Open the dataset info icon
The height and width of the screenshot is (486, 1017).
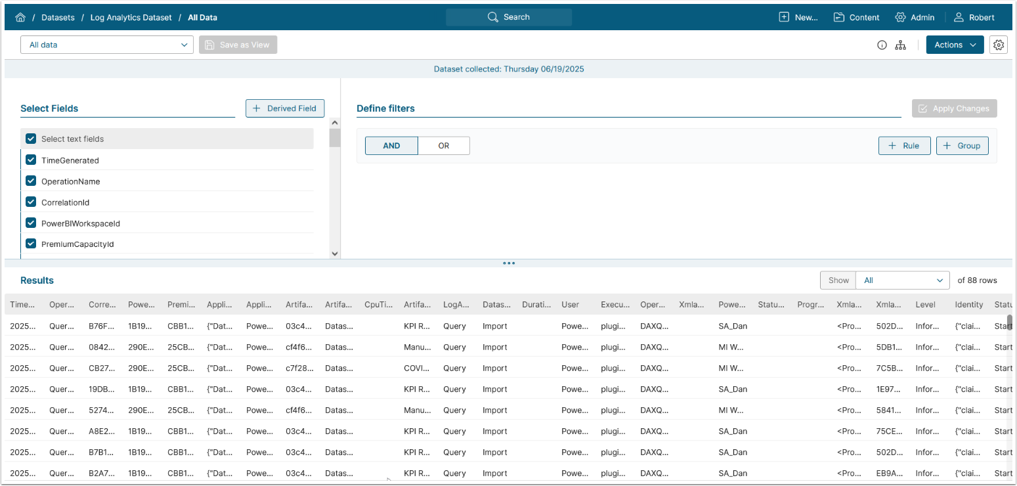click(x=882, y=45)
